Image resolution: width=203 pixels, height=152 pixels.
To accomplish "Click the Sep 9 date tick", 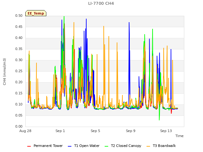I will tap(130, 131).
